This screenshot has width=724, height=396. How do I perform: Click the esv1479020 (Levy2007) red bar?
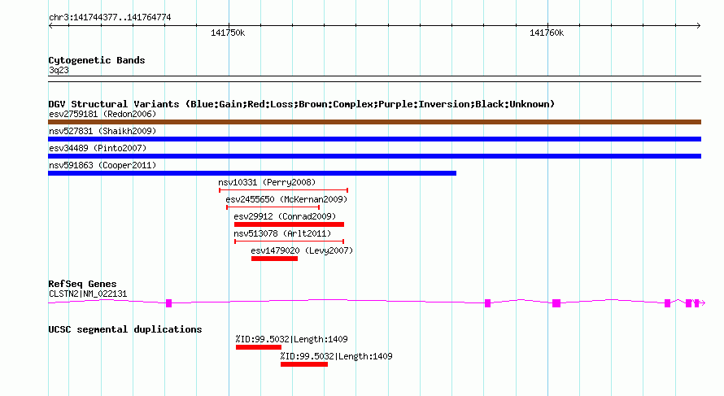click(275, 259)
